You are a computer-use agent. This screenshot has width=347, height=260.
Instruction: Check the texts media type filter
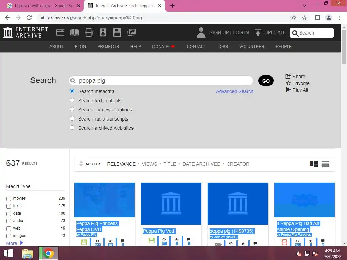[x=8, y=206]
